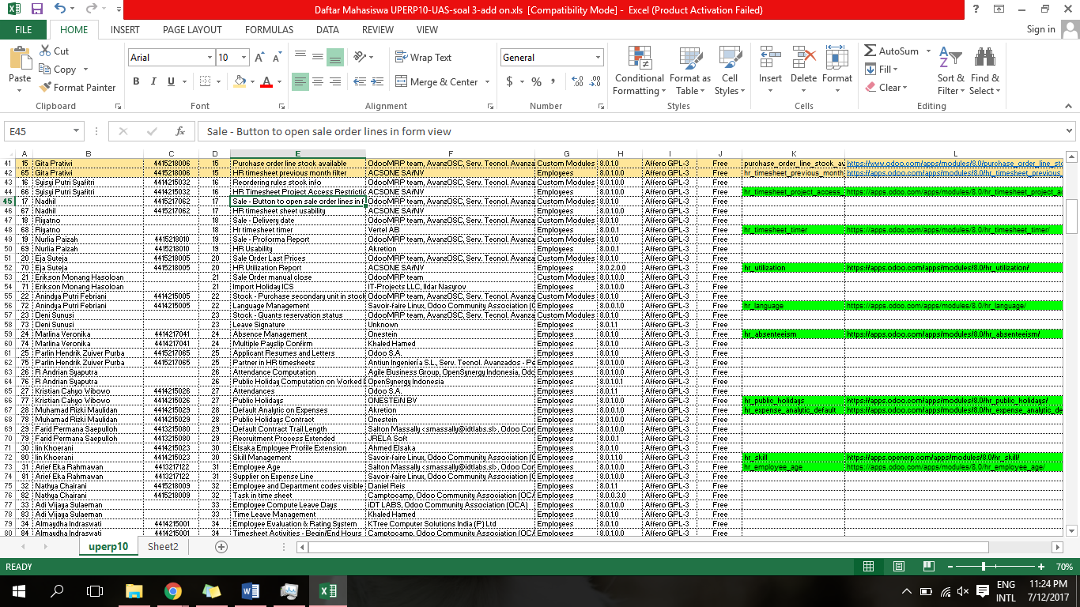Viewport: 1080px width, 607px height.
Task: Add a new sheet with plus icon
Action: [x=221, y=547]
